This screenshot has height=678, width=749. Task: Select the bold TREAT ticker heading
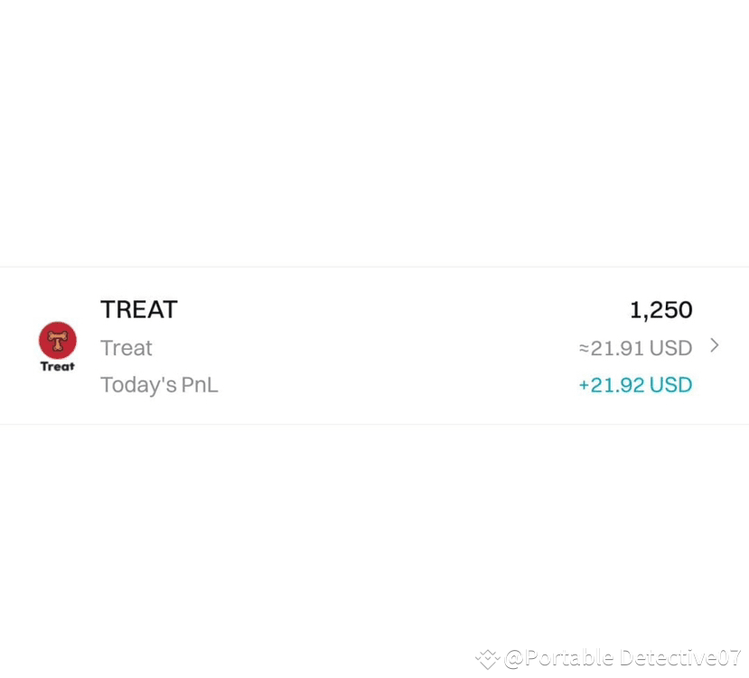tap(139, 309)
